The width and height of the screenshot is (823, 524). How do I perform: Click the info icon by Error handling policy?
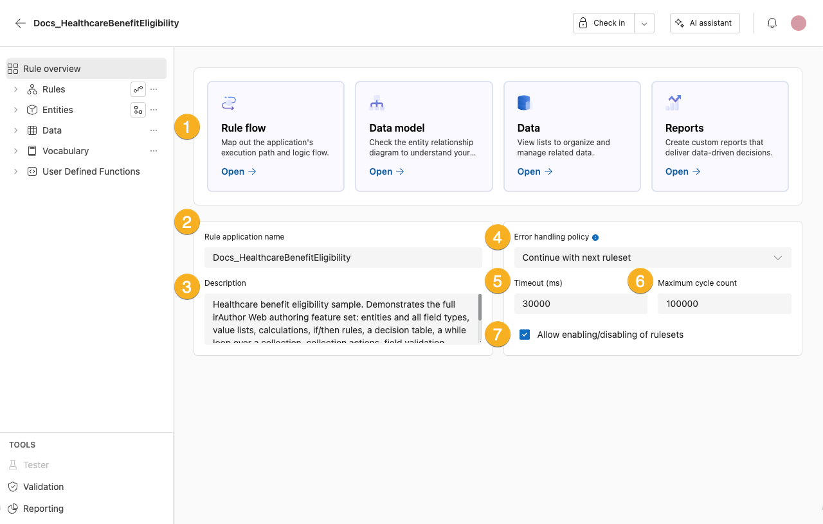tap(595, 238)
